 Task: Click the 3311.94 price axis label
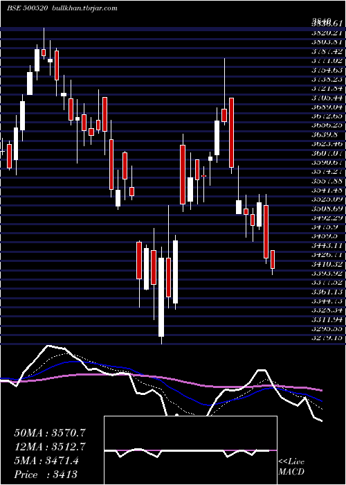[327, 319]
